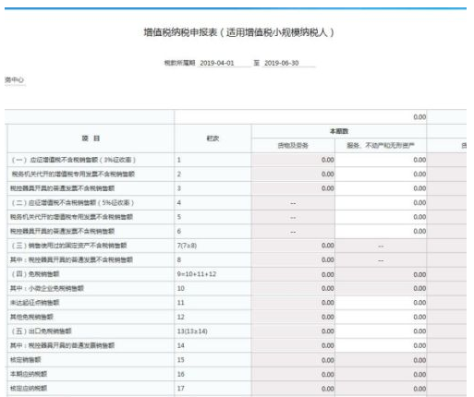Select row 11 services column amount field
The height and width of the screenshot is (397, 474).
pos(381,303)
